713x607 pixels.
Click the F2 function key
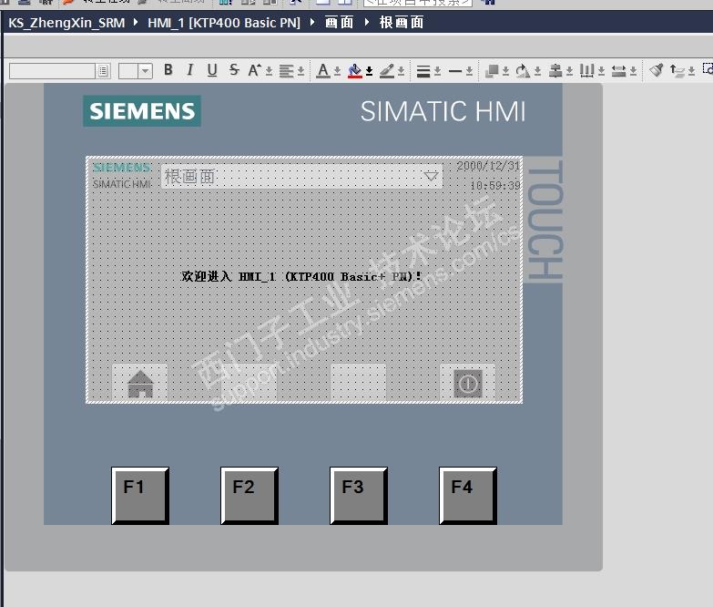250,496
